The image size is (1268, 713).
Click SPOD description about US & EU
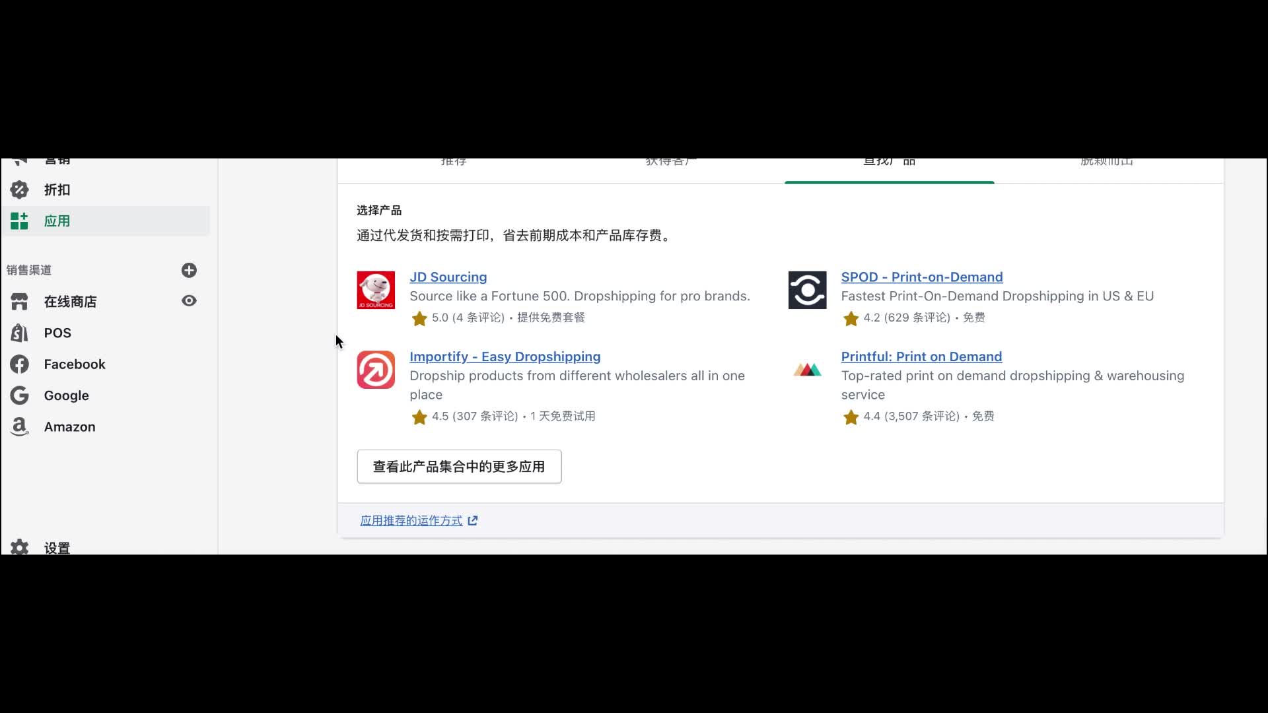997,296
